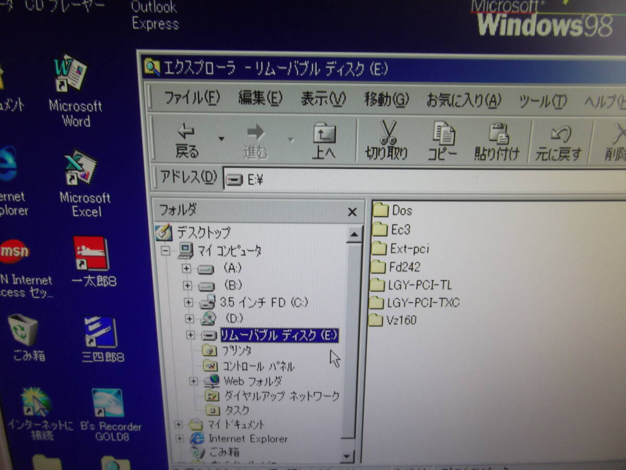Open the 編集(E) menu
Image resolution: width=626 pixels, height=470 pixels.
260,98
